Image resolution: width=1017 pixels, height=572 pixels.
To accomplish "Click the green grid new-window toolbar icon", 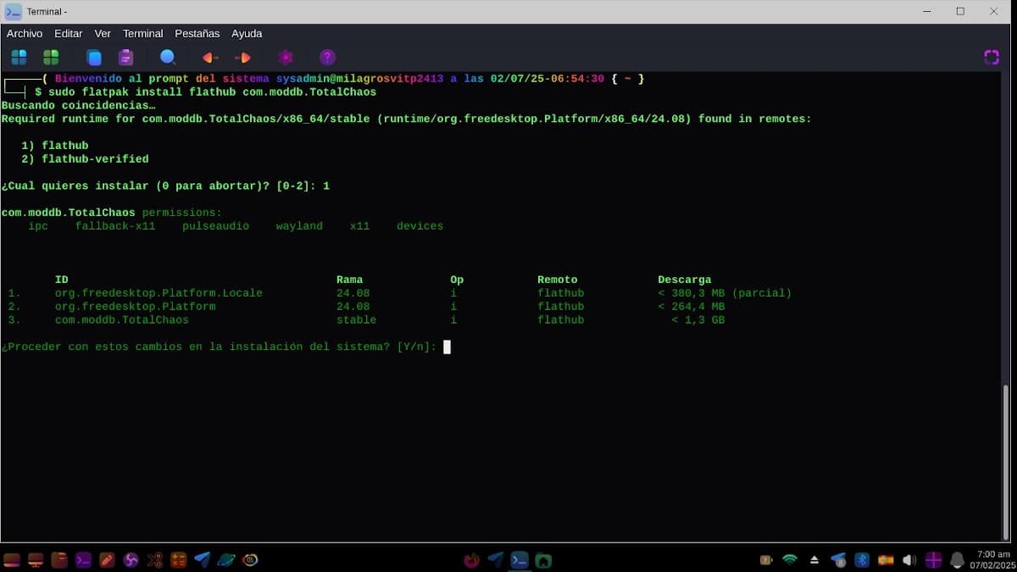I will coord(51,58).
